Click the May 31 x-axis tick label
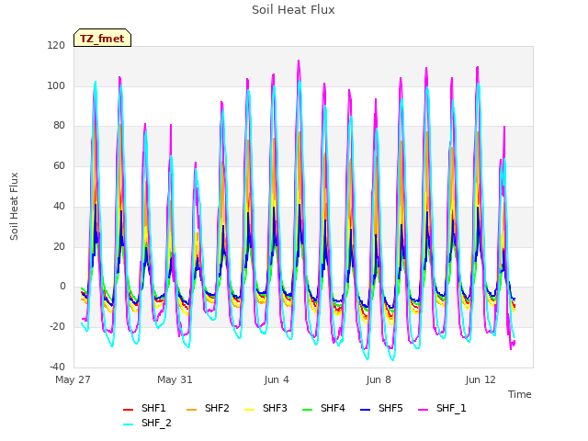This screenshot has width=588, height=441. tap(175, 379)
